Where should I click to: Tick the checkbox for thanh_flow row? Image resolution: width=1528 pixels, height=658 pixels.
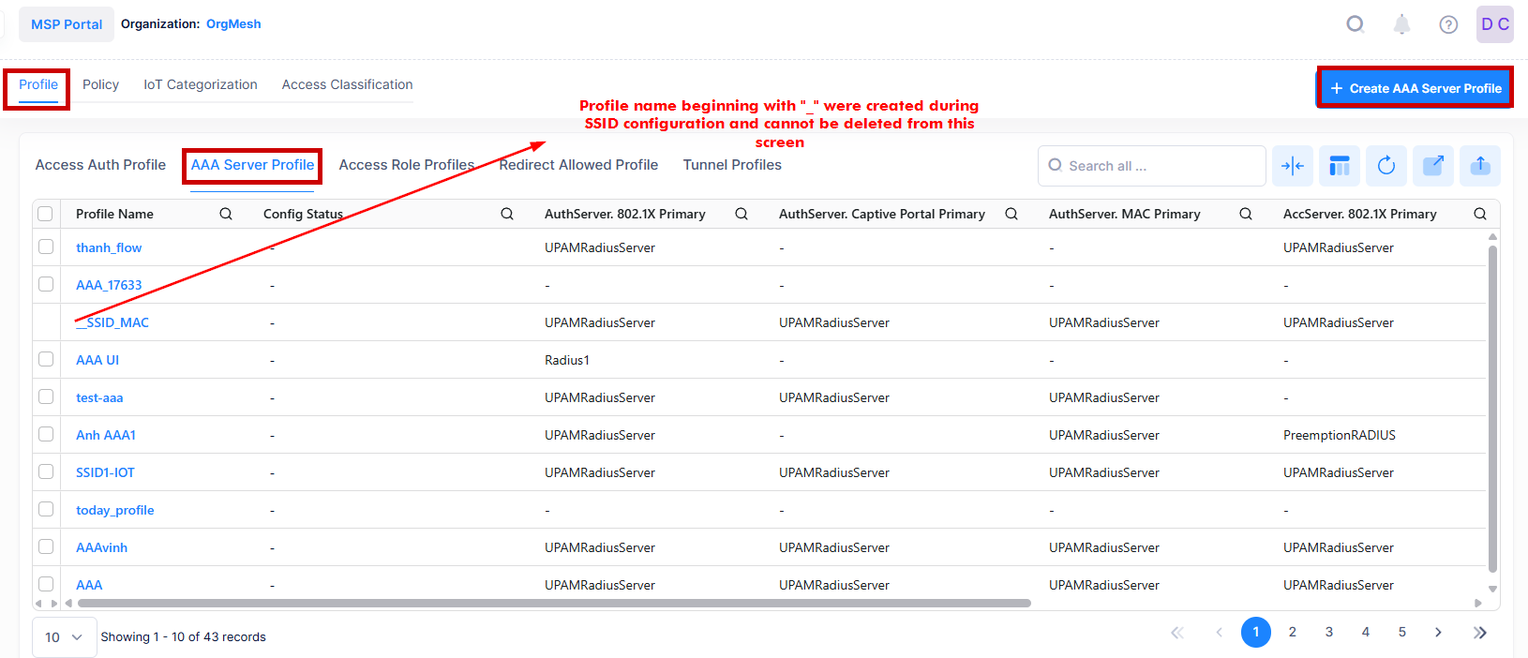(46, 247)
